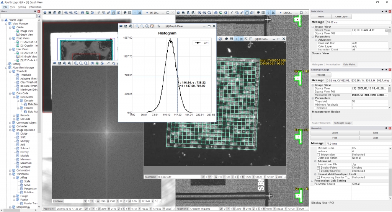Click the Read button
Viewport: 392px width, 212px height.
(321, 16)
